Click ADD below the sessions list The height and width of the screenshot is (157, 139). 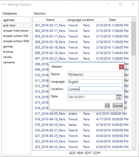pos(72,153)
